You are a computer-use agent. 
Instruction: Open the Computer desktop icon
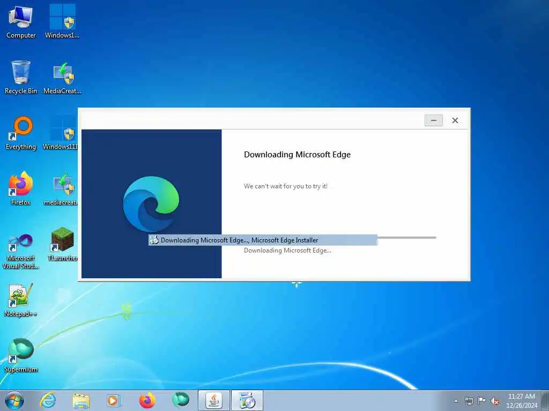[x=21, y=22]
